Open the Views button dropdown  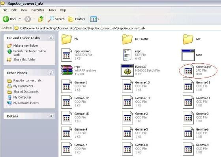(98, 19)
